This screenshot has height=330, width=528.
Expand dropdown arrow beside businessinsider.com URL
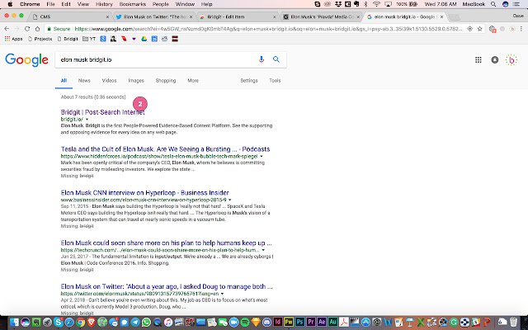[x=230, y=200]
